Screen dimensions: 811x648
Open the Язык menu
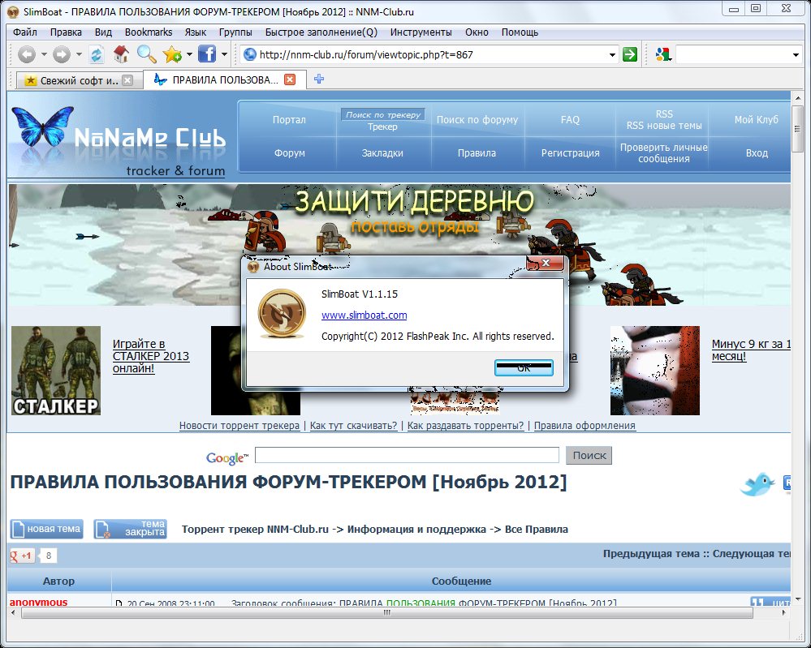(196, 32)
